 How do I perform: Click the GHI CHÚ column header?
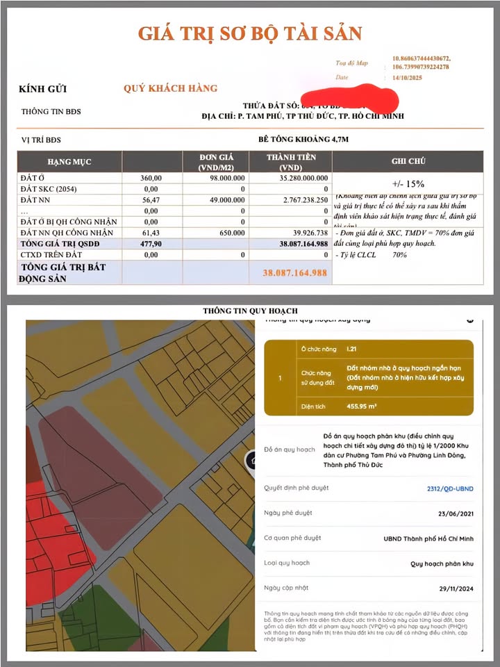click(408, 161)
